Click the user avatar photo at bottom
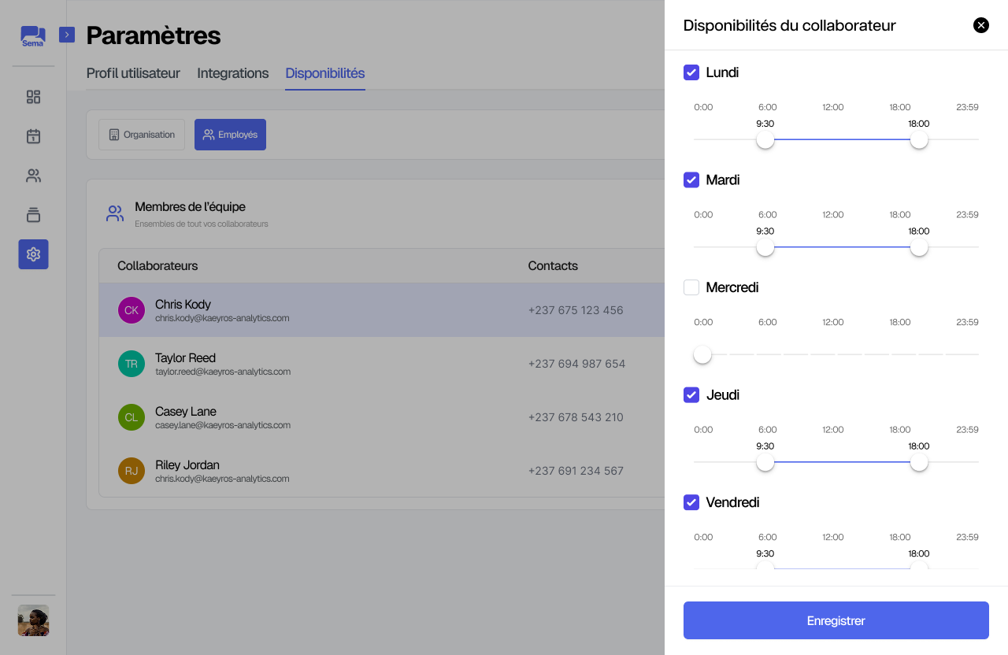The height and width of the screenshot is (655, 1008). (x=33, y=620)
